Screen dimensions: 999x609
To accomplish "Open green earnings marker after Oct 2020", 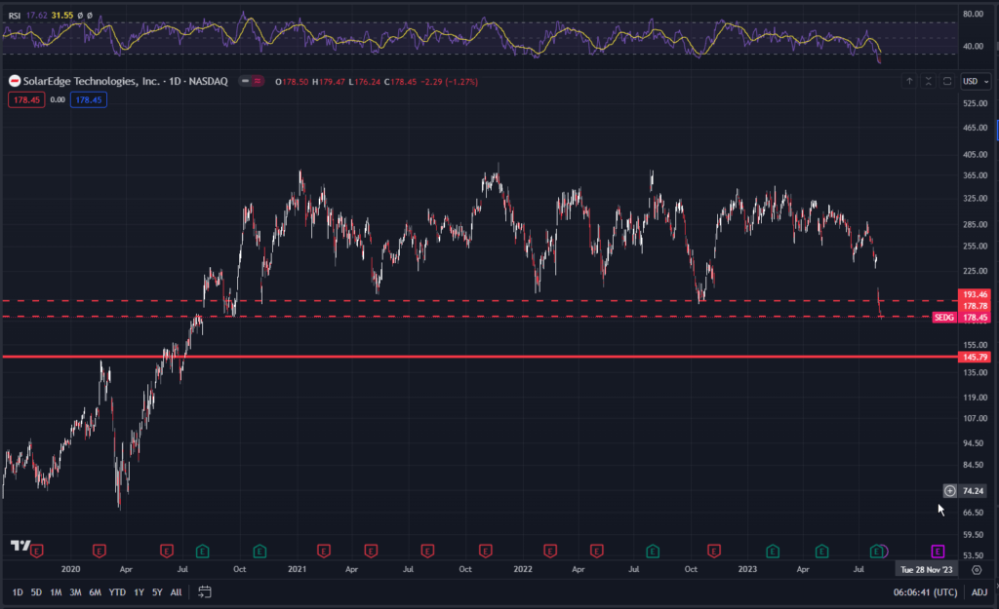I will point(260,551).
